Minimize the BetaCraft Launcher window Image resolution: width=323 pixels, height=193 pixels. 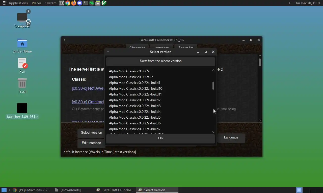point(244,40)
